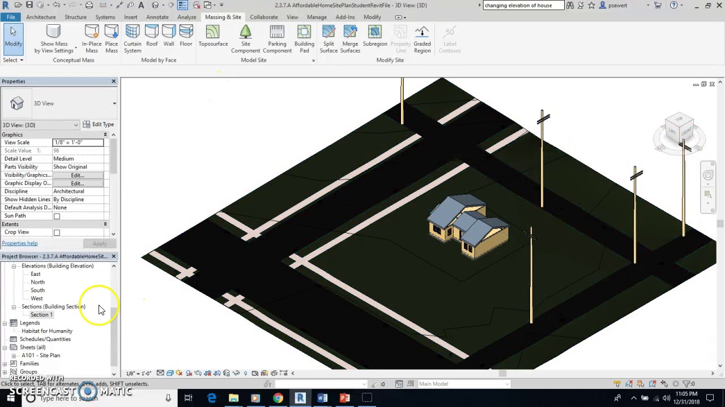Open the Properties help link
Viewport: 725px width, 407px height.
tap(20, 244)
